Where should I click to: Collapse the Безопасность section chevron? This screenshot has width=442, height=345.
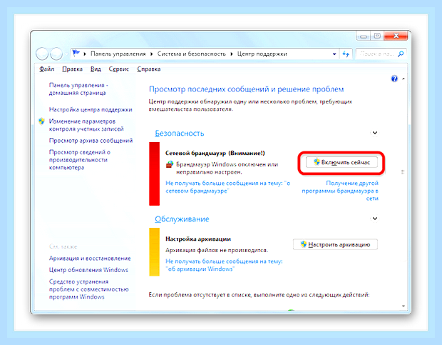coord(374,133)
